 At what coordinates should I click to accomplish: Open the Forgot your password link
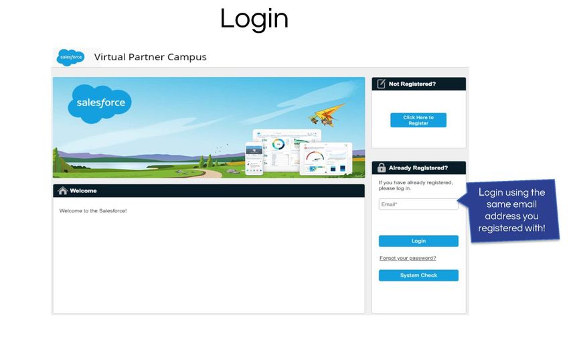408,258
